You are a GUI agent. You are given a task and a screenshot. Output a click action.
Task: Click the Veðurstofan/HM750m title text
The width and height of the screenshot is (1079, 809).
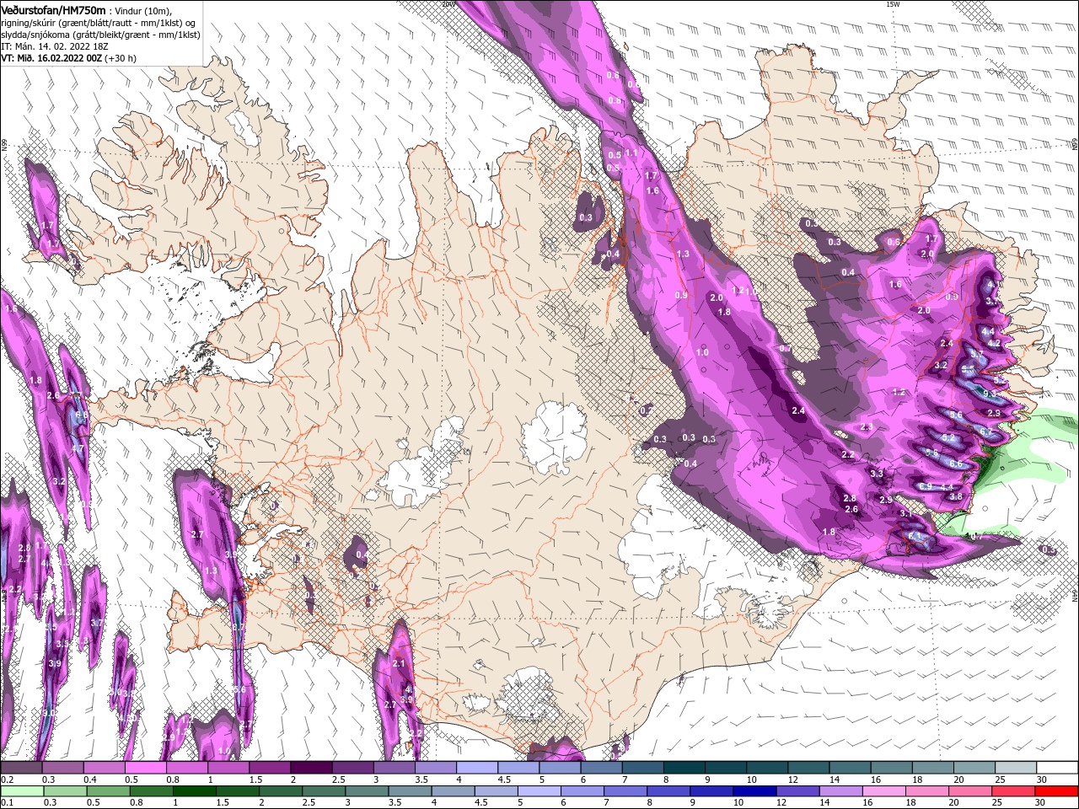(54, 9)
